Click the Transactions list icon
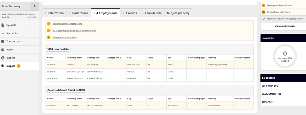Image resolution: width=306 pixels, height=115 pixels. pos(3,41)
